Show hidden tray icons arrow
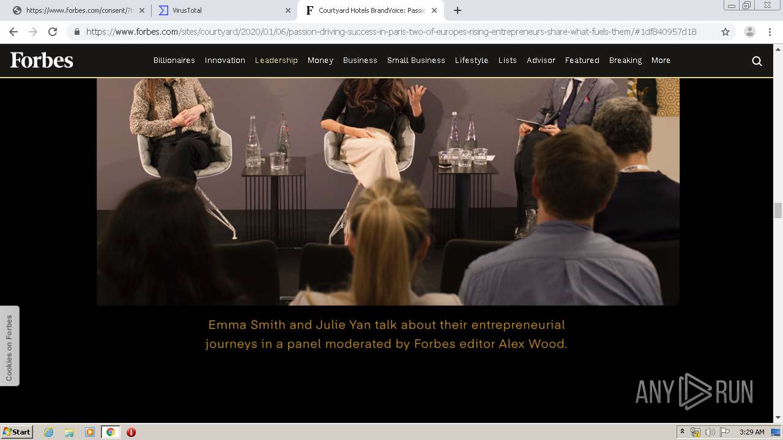783x440 pixels. coord(682,432)
